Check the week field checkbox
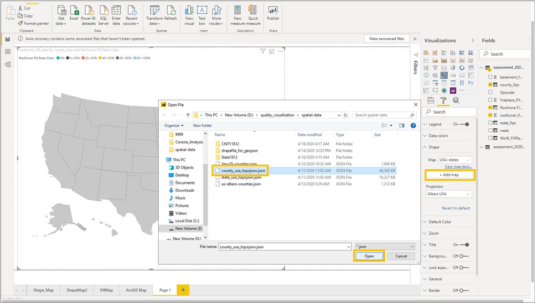The height and width of the screenshot is (303, 535). click(490, 131)
